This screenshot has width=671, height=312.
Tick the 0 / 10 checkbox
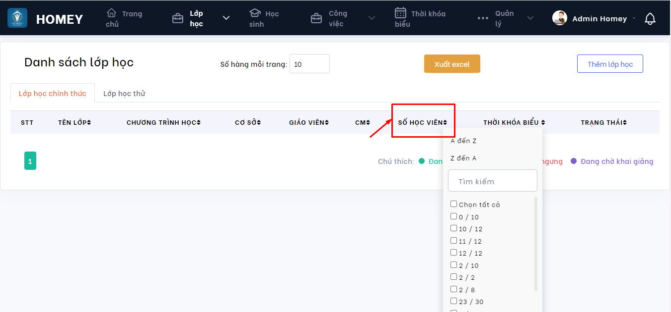tap(453, 216)
